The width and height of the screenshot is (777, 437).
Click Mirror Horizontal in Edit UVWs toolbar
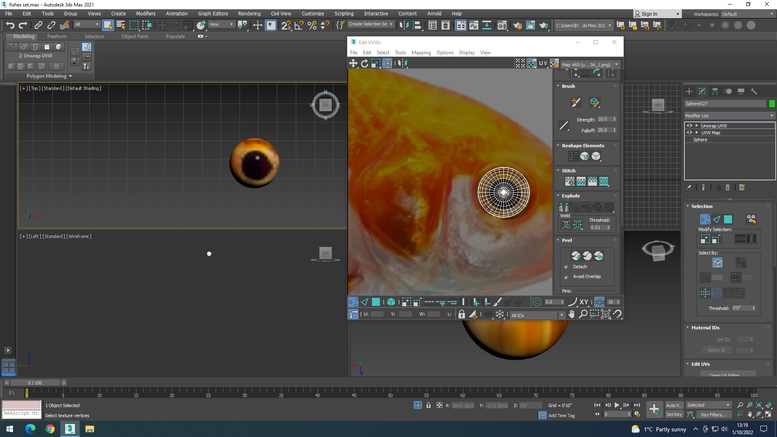[x=403, y=64]
